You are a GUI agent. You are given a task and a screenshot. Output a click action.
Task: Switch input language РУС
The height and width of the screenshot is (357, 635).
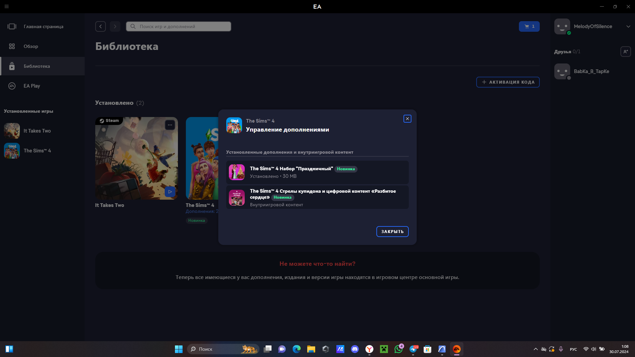pyautogui.click(x=573, y=349)
